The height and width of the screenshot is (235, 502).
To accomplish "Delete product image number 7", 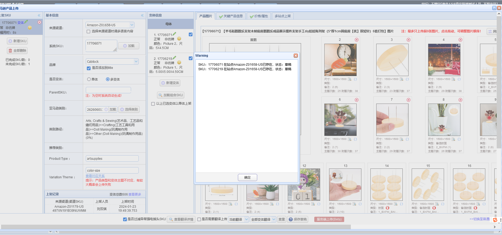I will (409, 100).
